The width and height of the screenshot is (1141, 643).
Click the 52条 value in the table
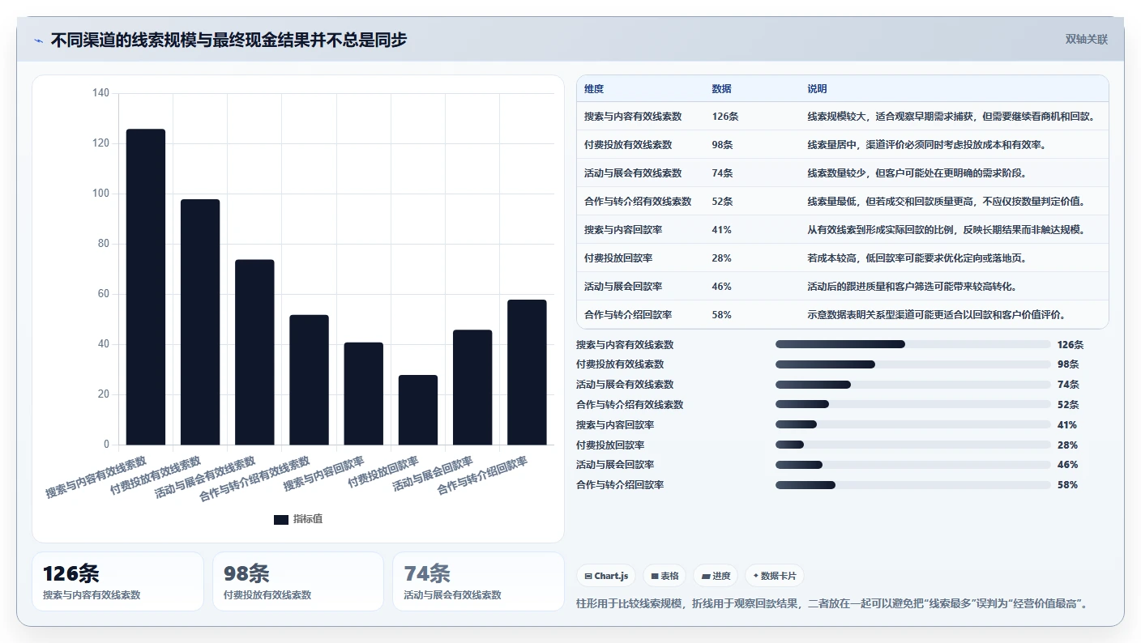[722, 202]
